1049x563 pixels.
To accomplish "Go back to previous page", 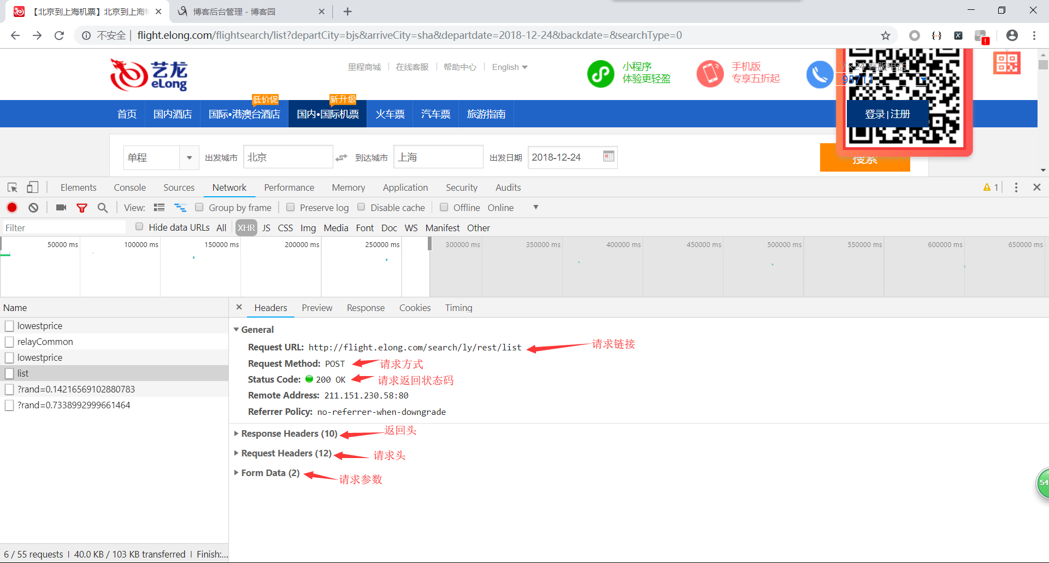I will coord(15,36).
